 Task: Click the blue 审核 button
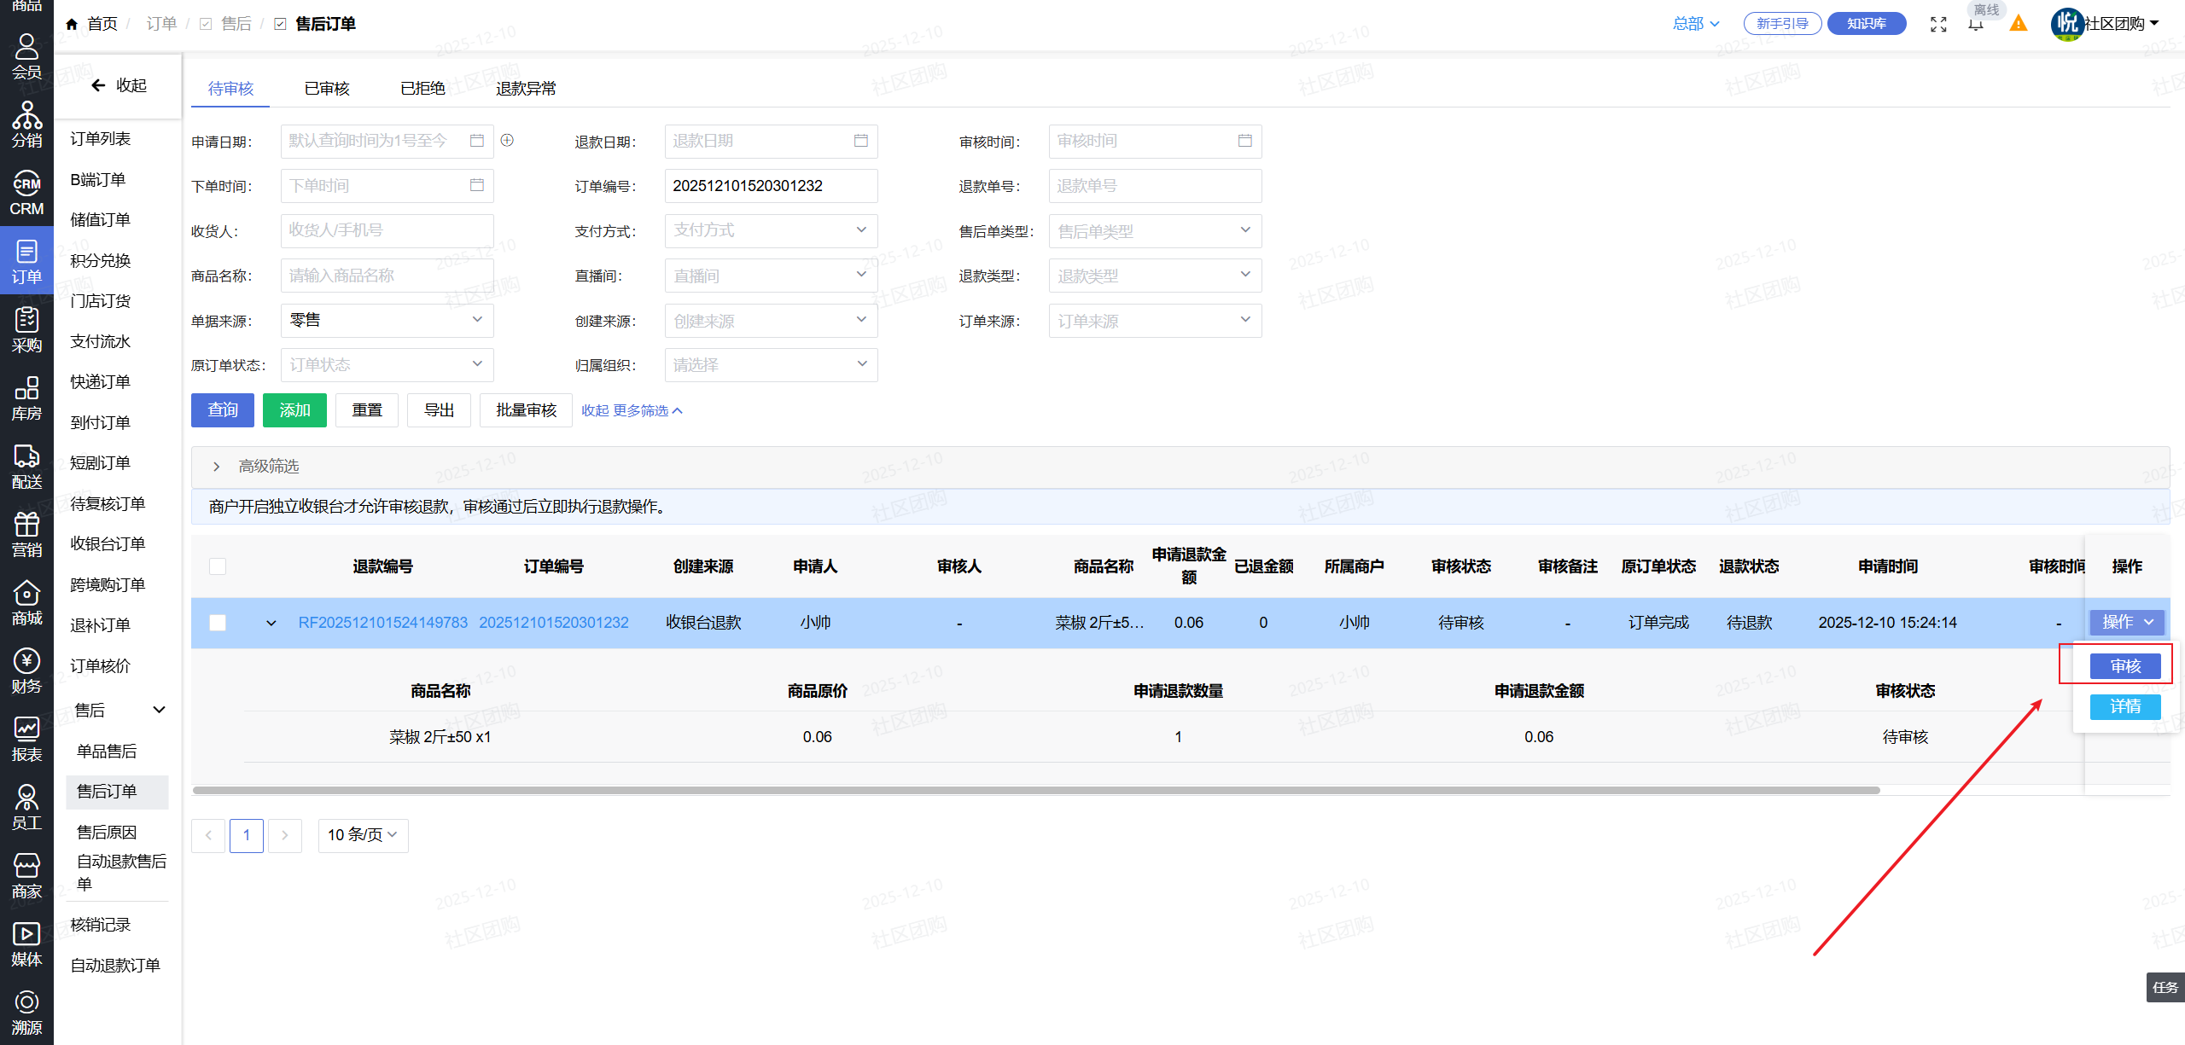tap(2124, 666)
